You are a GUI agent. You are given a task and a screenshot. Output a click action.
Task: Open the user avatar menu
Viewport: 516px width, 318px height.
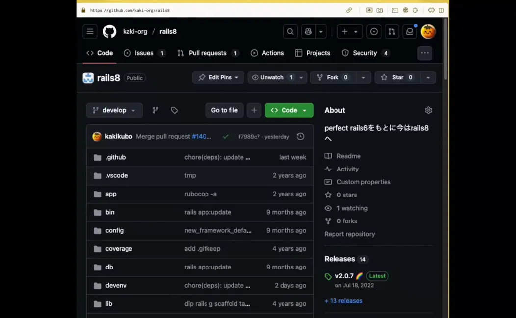(x=428, y=31)
